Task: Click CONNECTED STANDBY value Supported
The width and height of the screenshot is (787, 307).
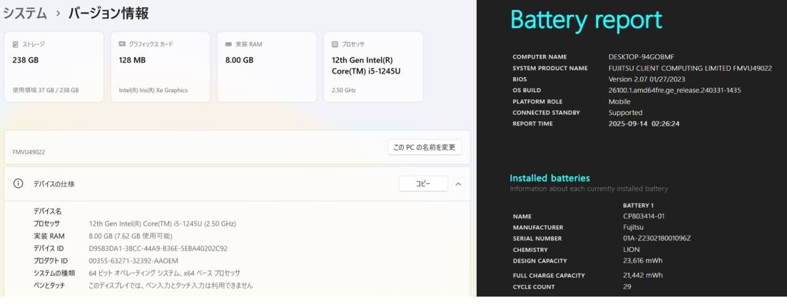Action: click(x=626, y=113)
